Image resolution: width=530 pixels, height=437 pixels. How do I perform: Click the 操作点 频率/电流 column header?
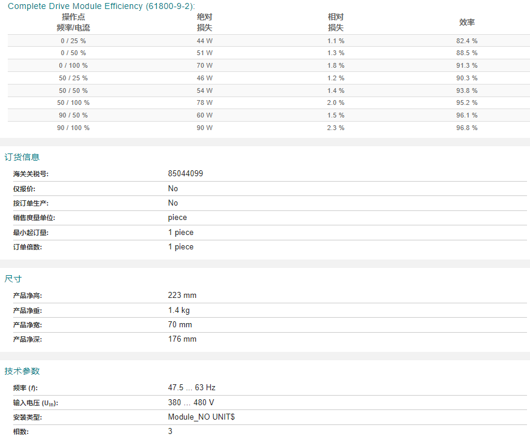(73, 22)
